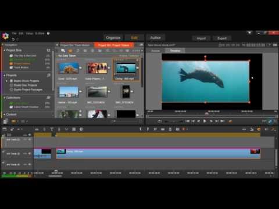This screenshot has width=279, height=209.
Task: Select Studio Disc Projects in Projects
Action: 25,85
